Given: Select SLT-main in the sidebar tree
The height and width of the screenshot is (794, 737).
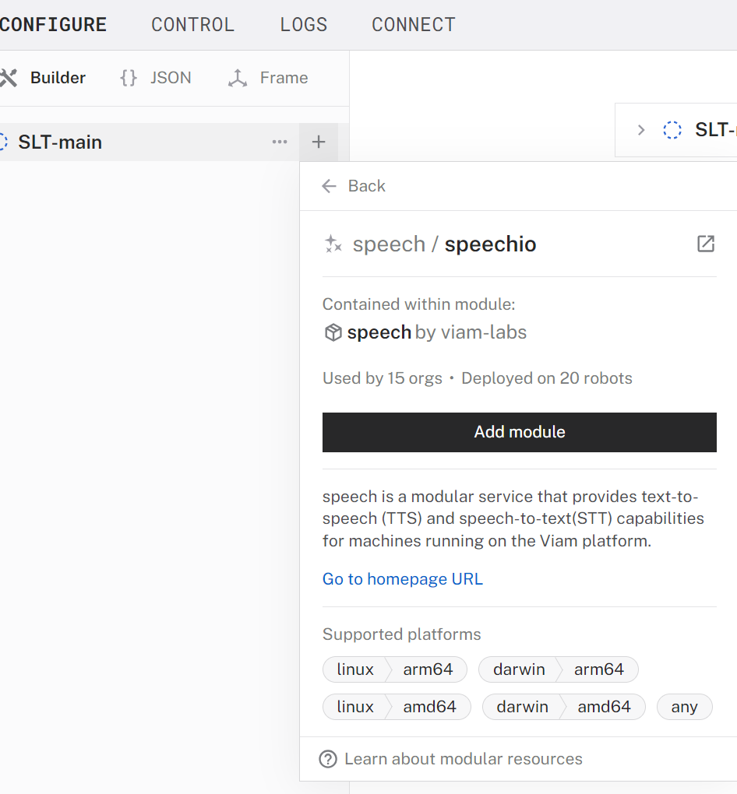Looking at the screenshot, I should (x=60, y=142).
